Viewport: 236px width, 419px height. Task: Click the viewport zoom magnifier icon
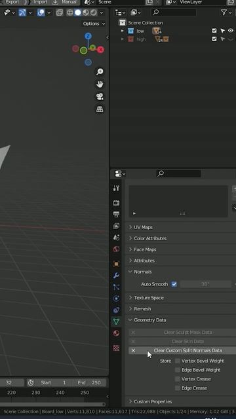pyautogui.click(x=100, y=71)
